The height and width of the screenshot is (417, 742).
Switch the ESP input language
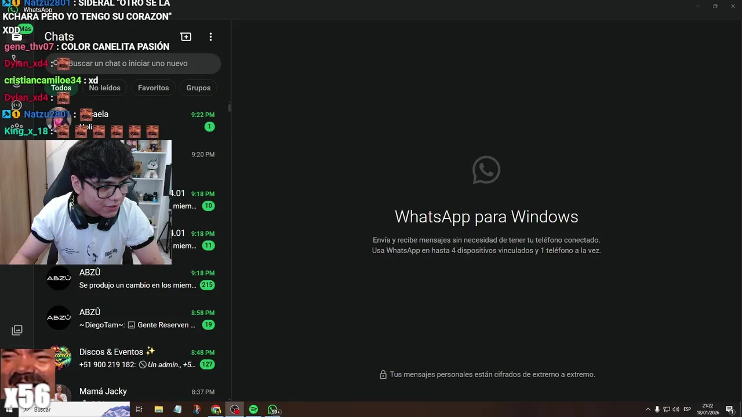coord(688,409)
